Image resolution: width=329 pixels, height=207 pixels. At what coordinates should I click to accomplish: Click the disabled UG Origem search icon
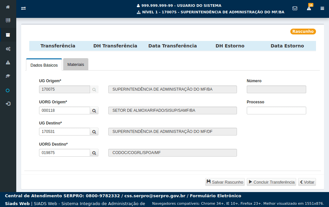click(x=94, y=90)
